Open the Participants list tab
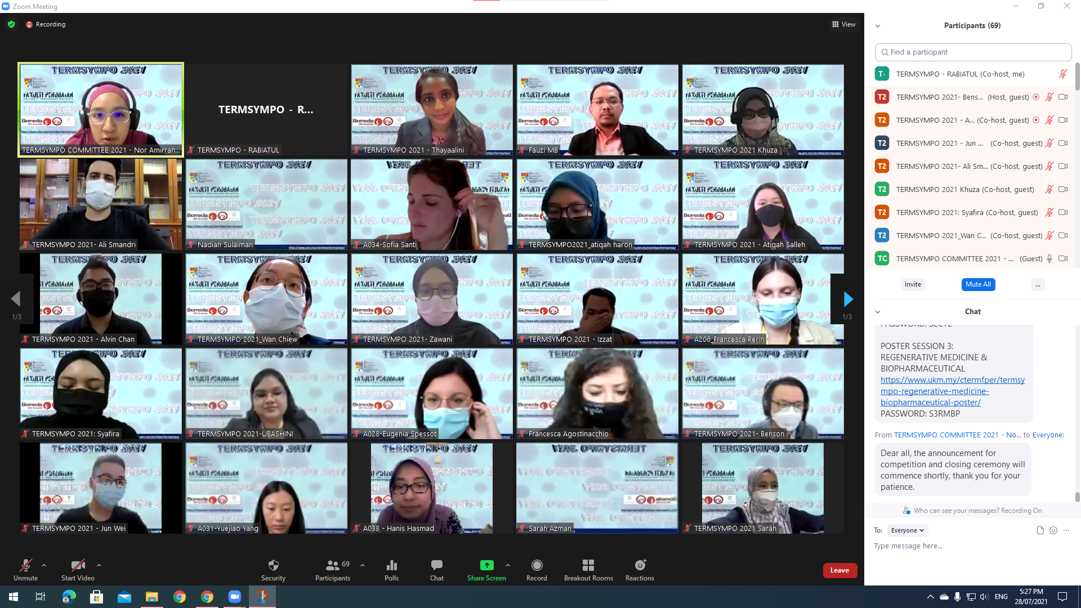The image size is (1081, 608). (x=332, y=569)
